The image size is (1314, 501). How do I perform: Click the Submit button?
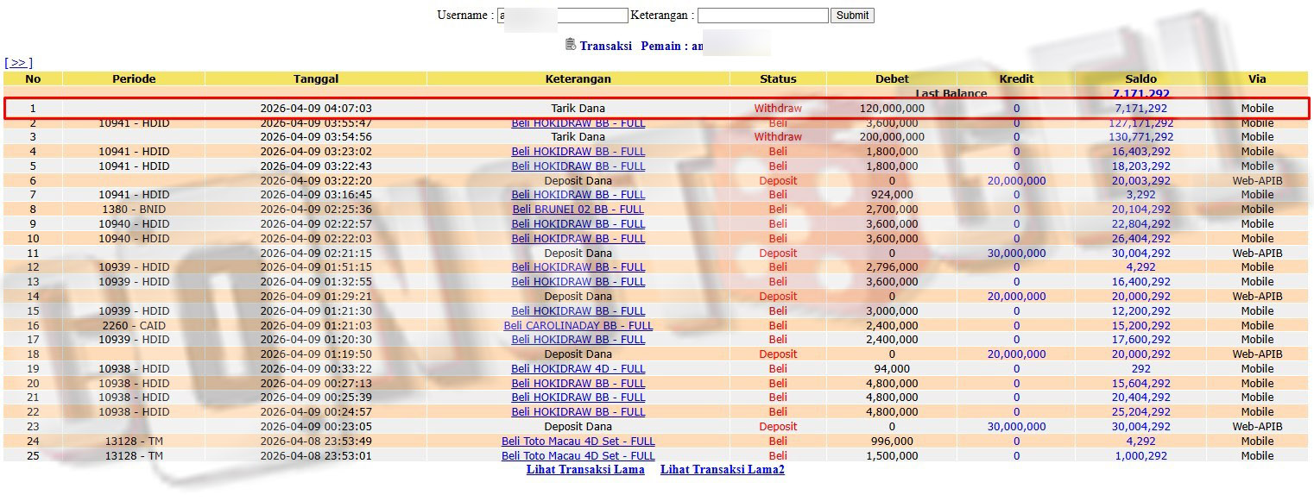[852, 16]
